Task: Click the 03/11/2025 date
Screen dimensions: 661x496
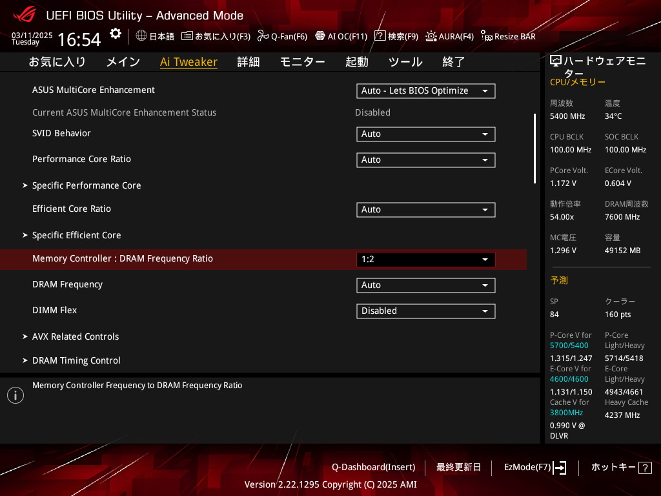Action: pos(32,36)
